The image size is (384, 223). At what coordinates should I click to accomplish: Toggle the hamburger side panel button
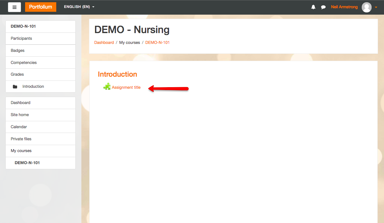14,7
